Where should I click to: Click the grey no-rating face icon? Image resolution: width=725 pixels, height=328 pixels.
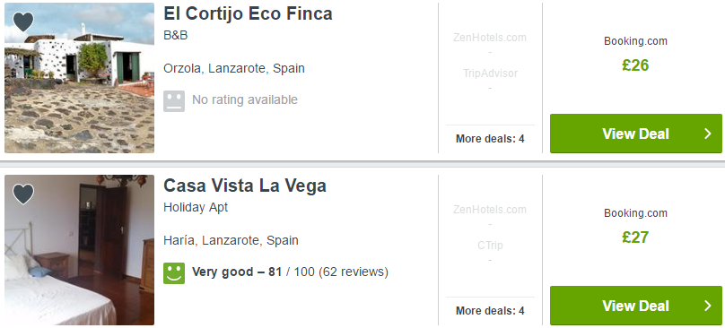coord(174,100)
